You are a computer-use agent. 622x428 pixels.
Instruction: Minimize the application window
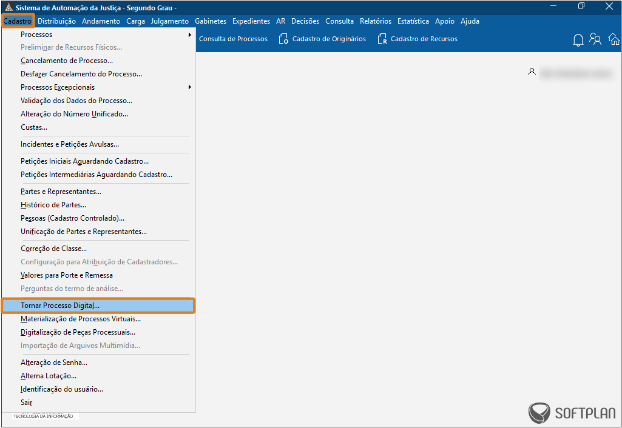(x=554, y=6)
